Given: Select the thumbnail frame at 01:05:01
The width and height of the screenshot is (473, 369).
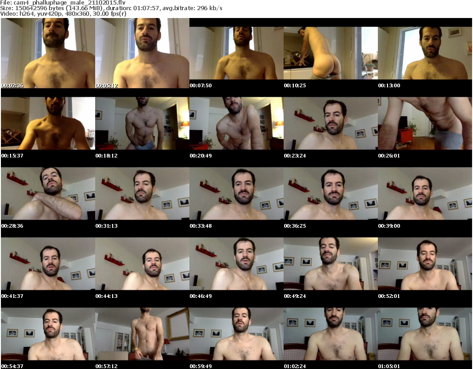Looking at the screenshot, I should click(x=425, y=334).
